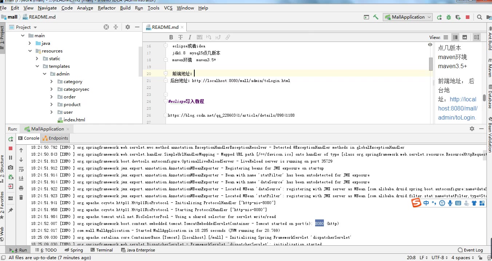Rerun application in Run panel

point(11,139)
